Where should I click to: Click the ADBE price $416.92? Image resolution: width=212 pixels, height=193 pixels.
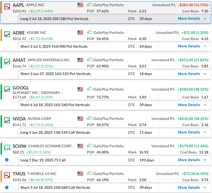(x=19, y=39)
